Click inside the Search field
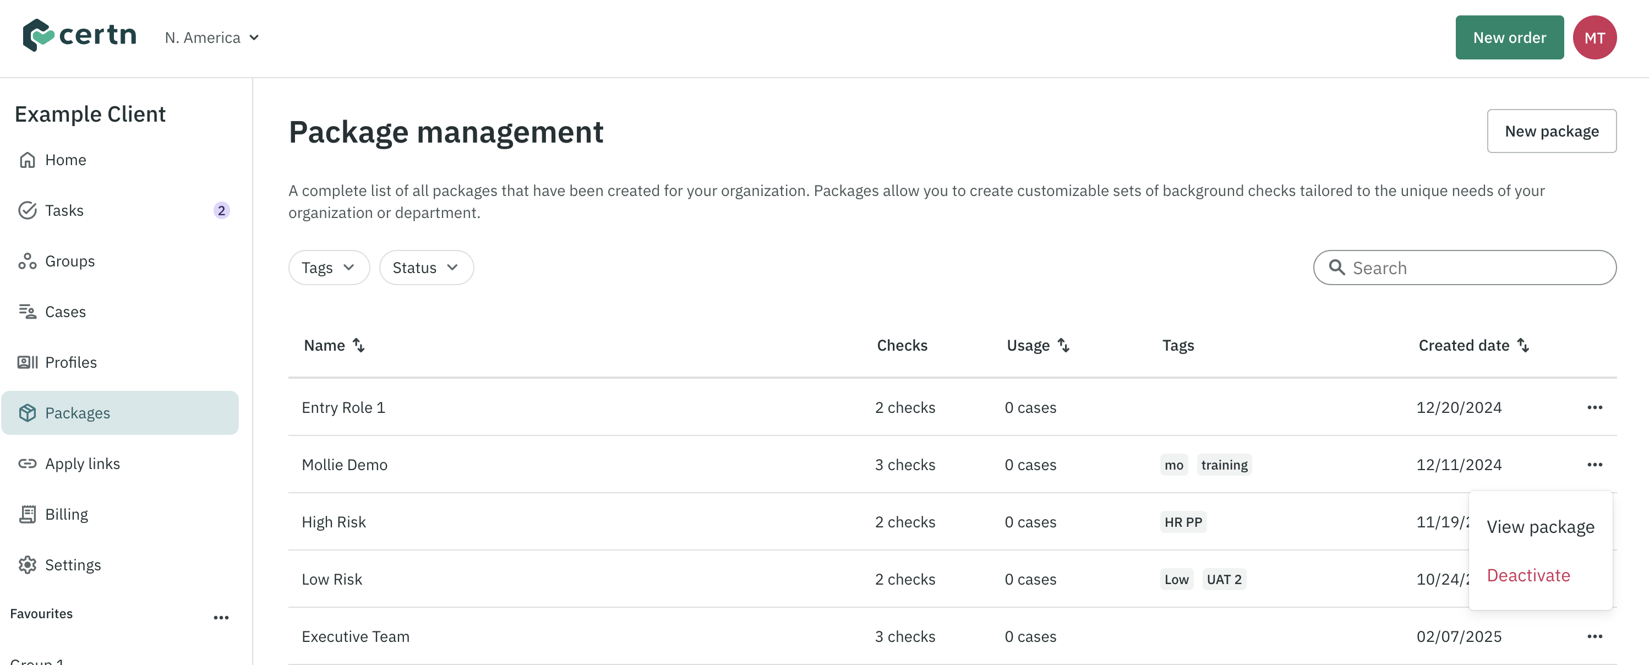1649x665 pixels. (x=1465, y=268)
